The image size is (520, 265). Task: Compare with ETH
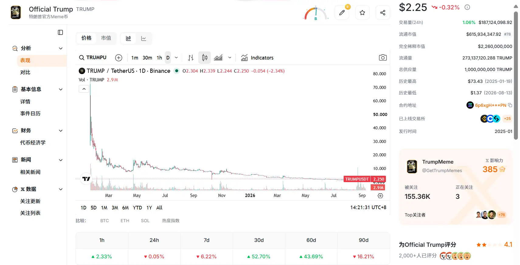tap(125, 221)
